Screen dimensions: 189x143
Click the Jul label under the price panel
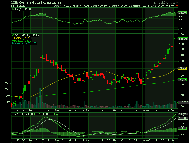click(31, 110)
